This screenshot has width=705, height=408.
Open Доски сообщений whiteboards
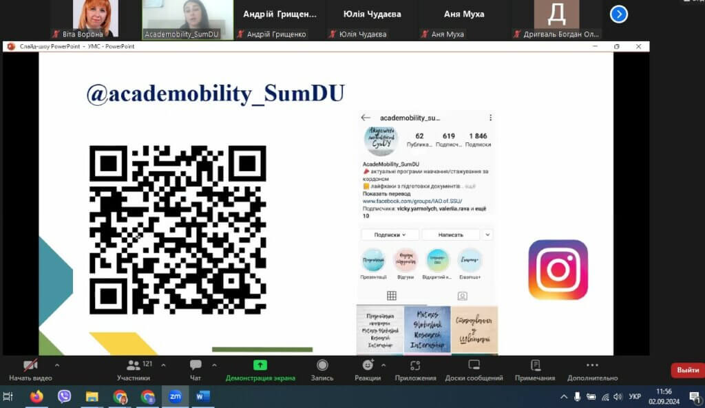474,370
